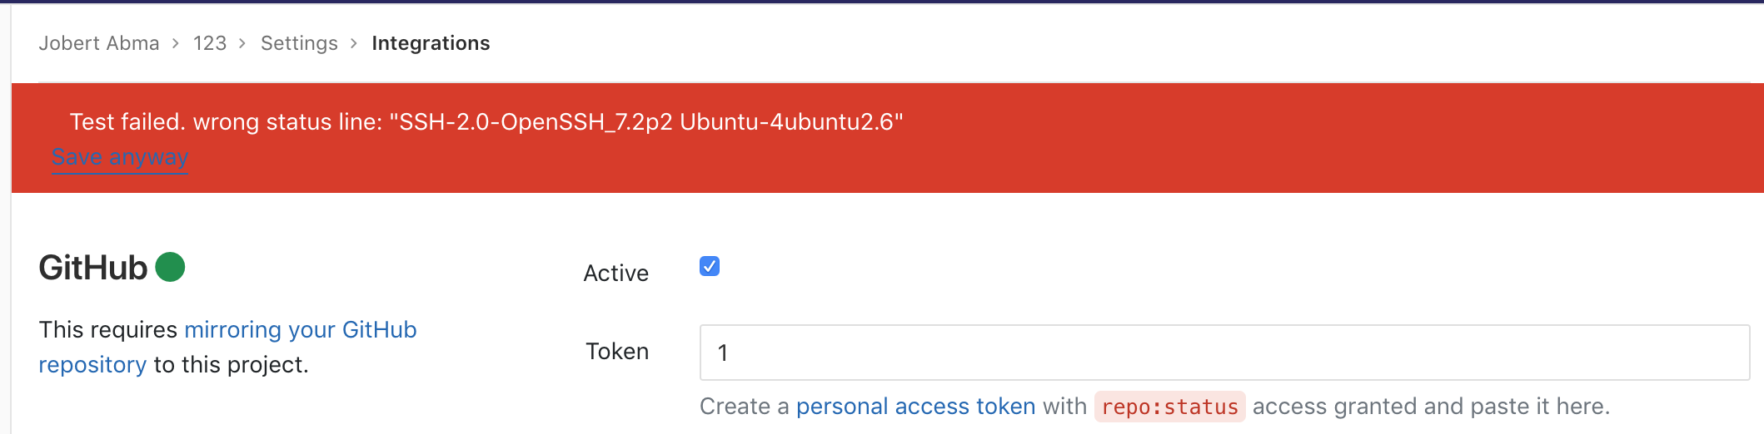Click the chevron before Integrations breadcrumb
The image size is (1764, 434).
(354, 43)
